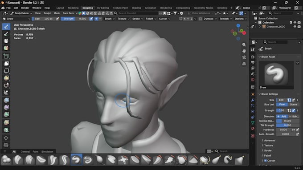303x170 pixels.
Task: Toggle the Cursor checkbox in brush panel
Action: [x=265, y=161]
